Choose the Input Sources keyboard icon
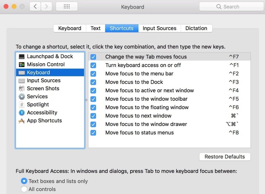 pyautogui.click(x=22, y=81)
